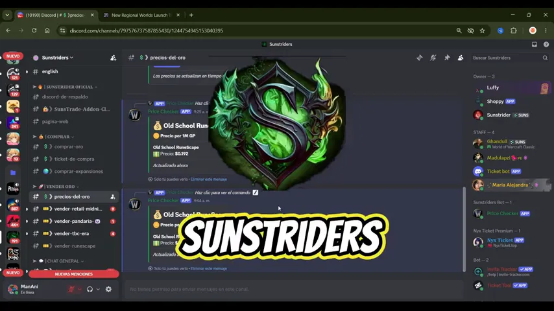Click the crossed-eye icon in address bar

pyautogui.click(x=470, y=30)
